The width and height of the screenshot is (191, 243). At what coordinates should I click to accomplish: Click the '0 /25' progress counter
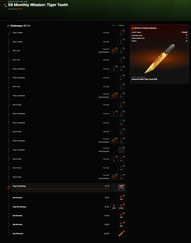107,207
